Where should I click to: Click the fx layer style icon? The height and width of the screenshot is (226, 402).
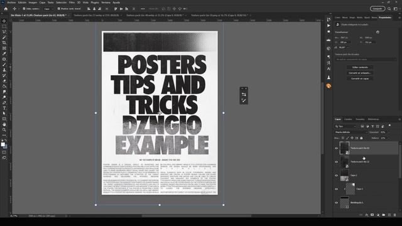[367, 215]
